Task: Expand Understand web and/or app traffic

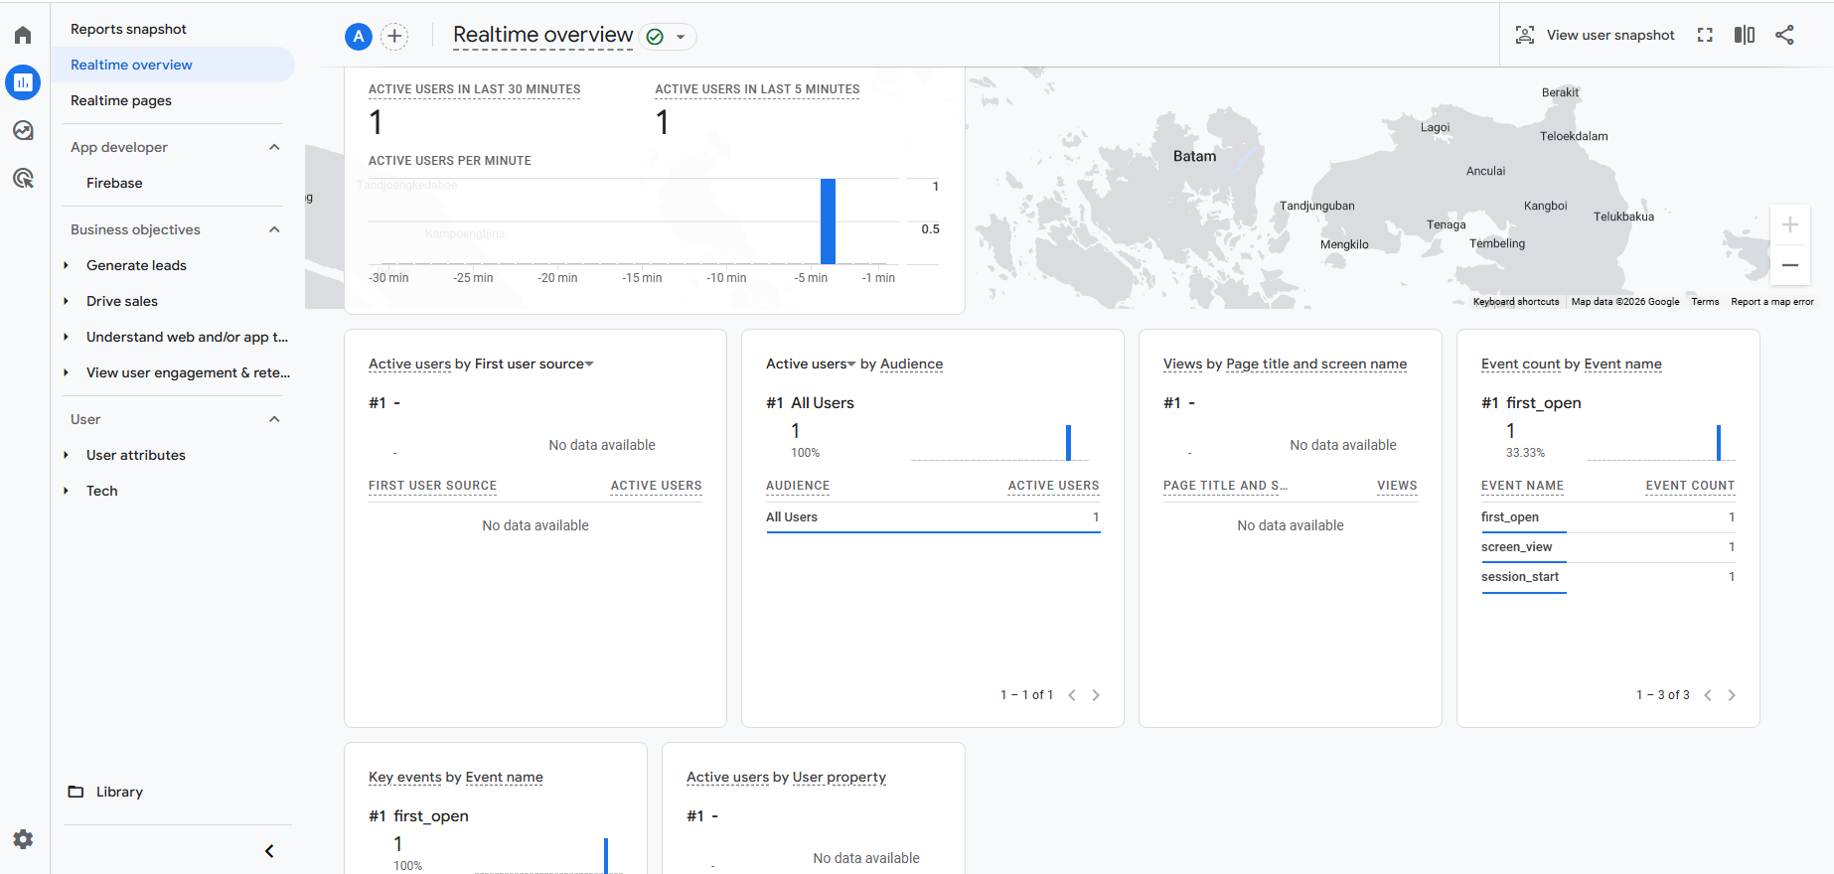Action: 67,337
